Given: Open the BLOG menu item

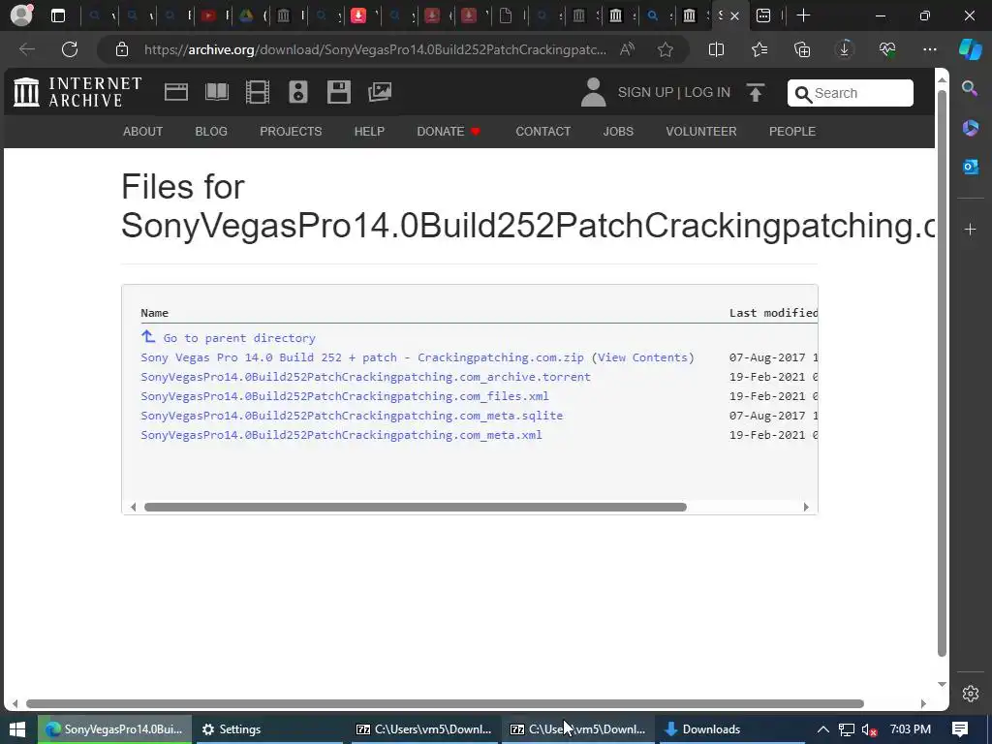Looking at the screenshot, I should 211,131.
